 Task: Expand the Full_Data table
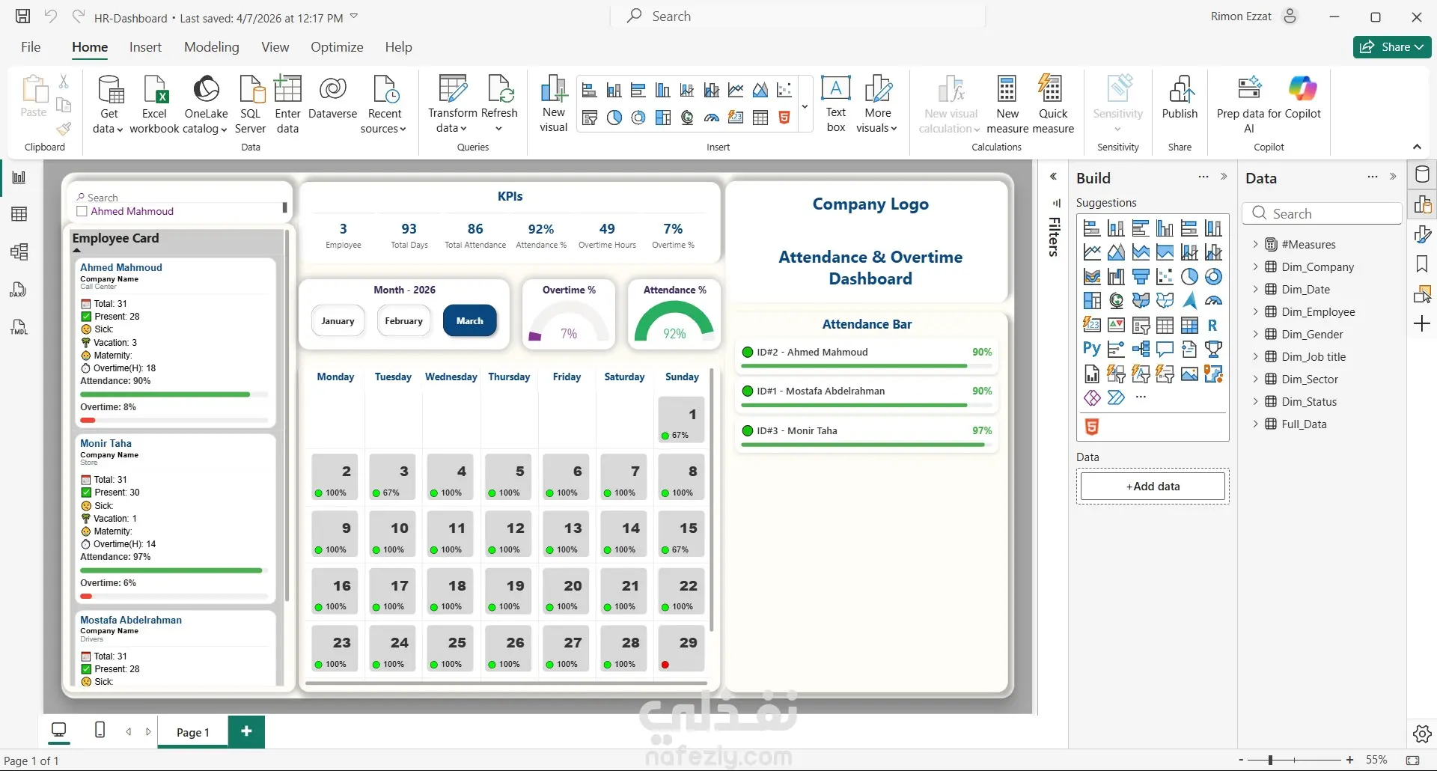tap(1256, 424)
